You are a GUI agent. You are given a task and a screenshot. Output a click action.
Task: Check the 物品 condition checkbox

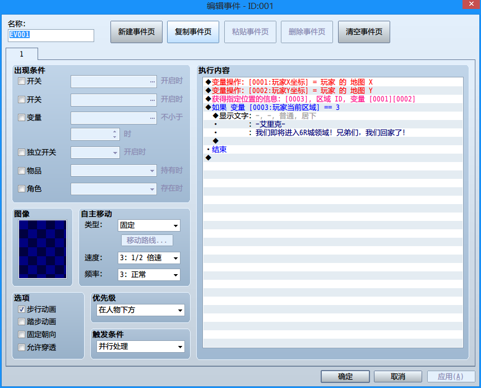pyautogui.click(x=21, y=170)
